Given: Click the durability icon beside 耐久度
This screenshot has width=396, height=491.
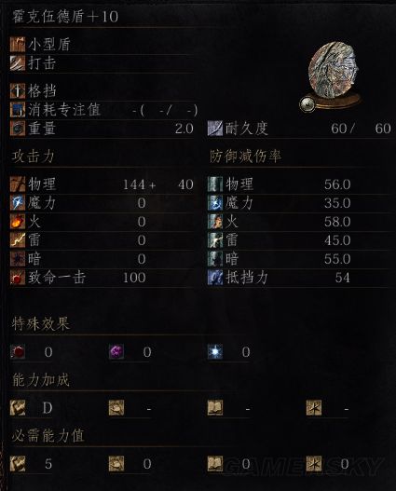Looking at the screenshot, I should click(x=215, y=129).
